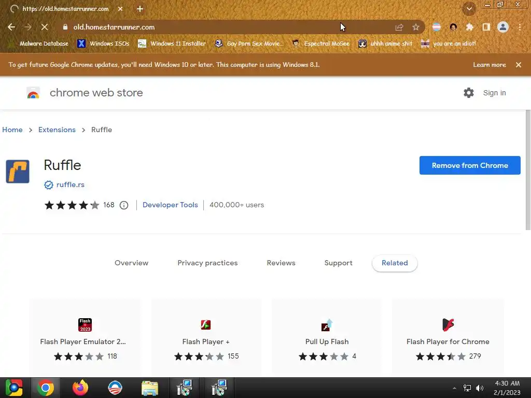
Task: Open the Flash Player for Chrome card
Action: tap(448, 337)
